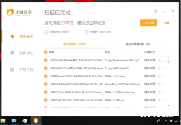Screen dimensions: 181x125
Task: Click checkmark icon on OMacro/Dole.a row
Action: [x=164, y=76]
